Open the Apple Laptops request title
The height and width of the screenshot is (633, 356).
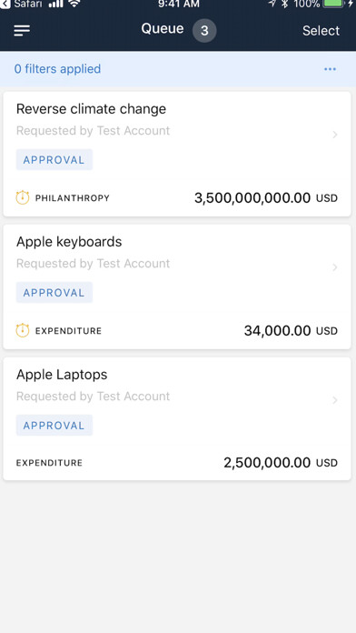(62, 375)
